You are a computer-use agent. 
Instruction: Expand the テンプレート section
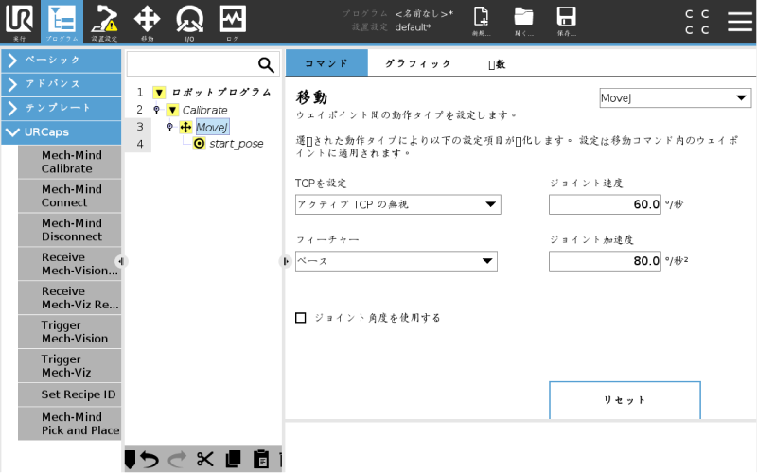(x=62, y=108)
